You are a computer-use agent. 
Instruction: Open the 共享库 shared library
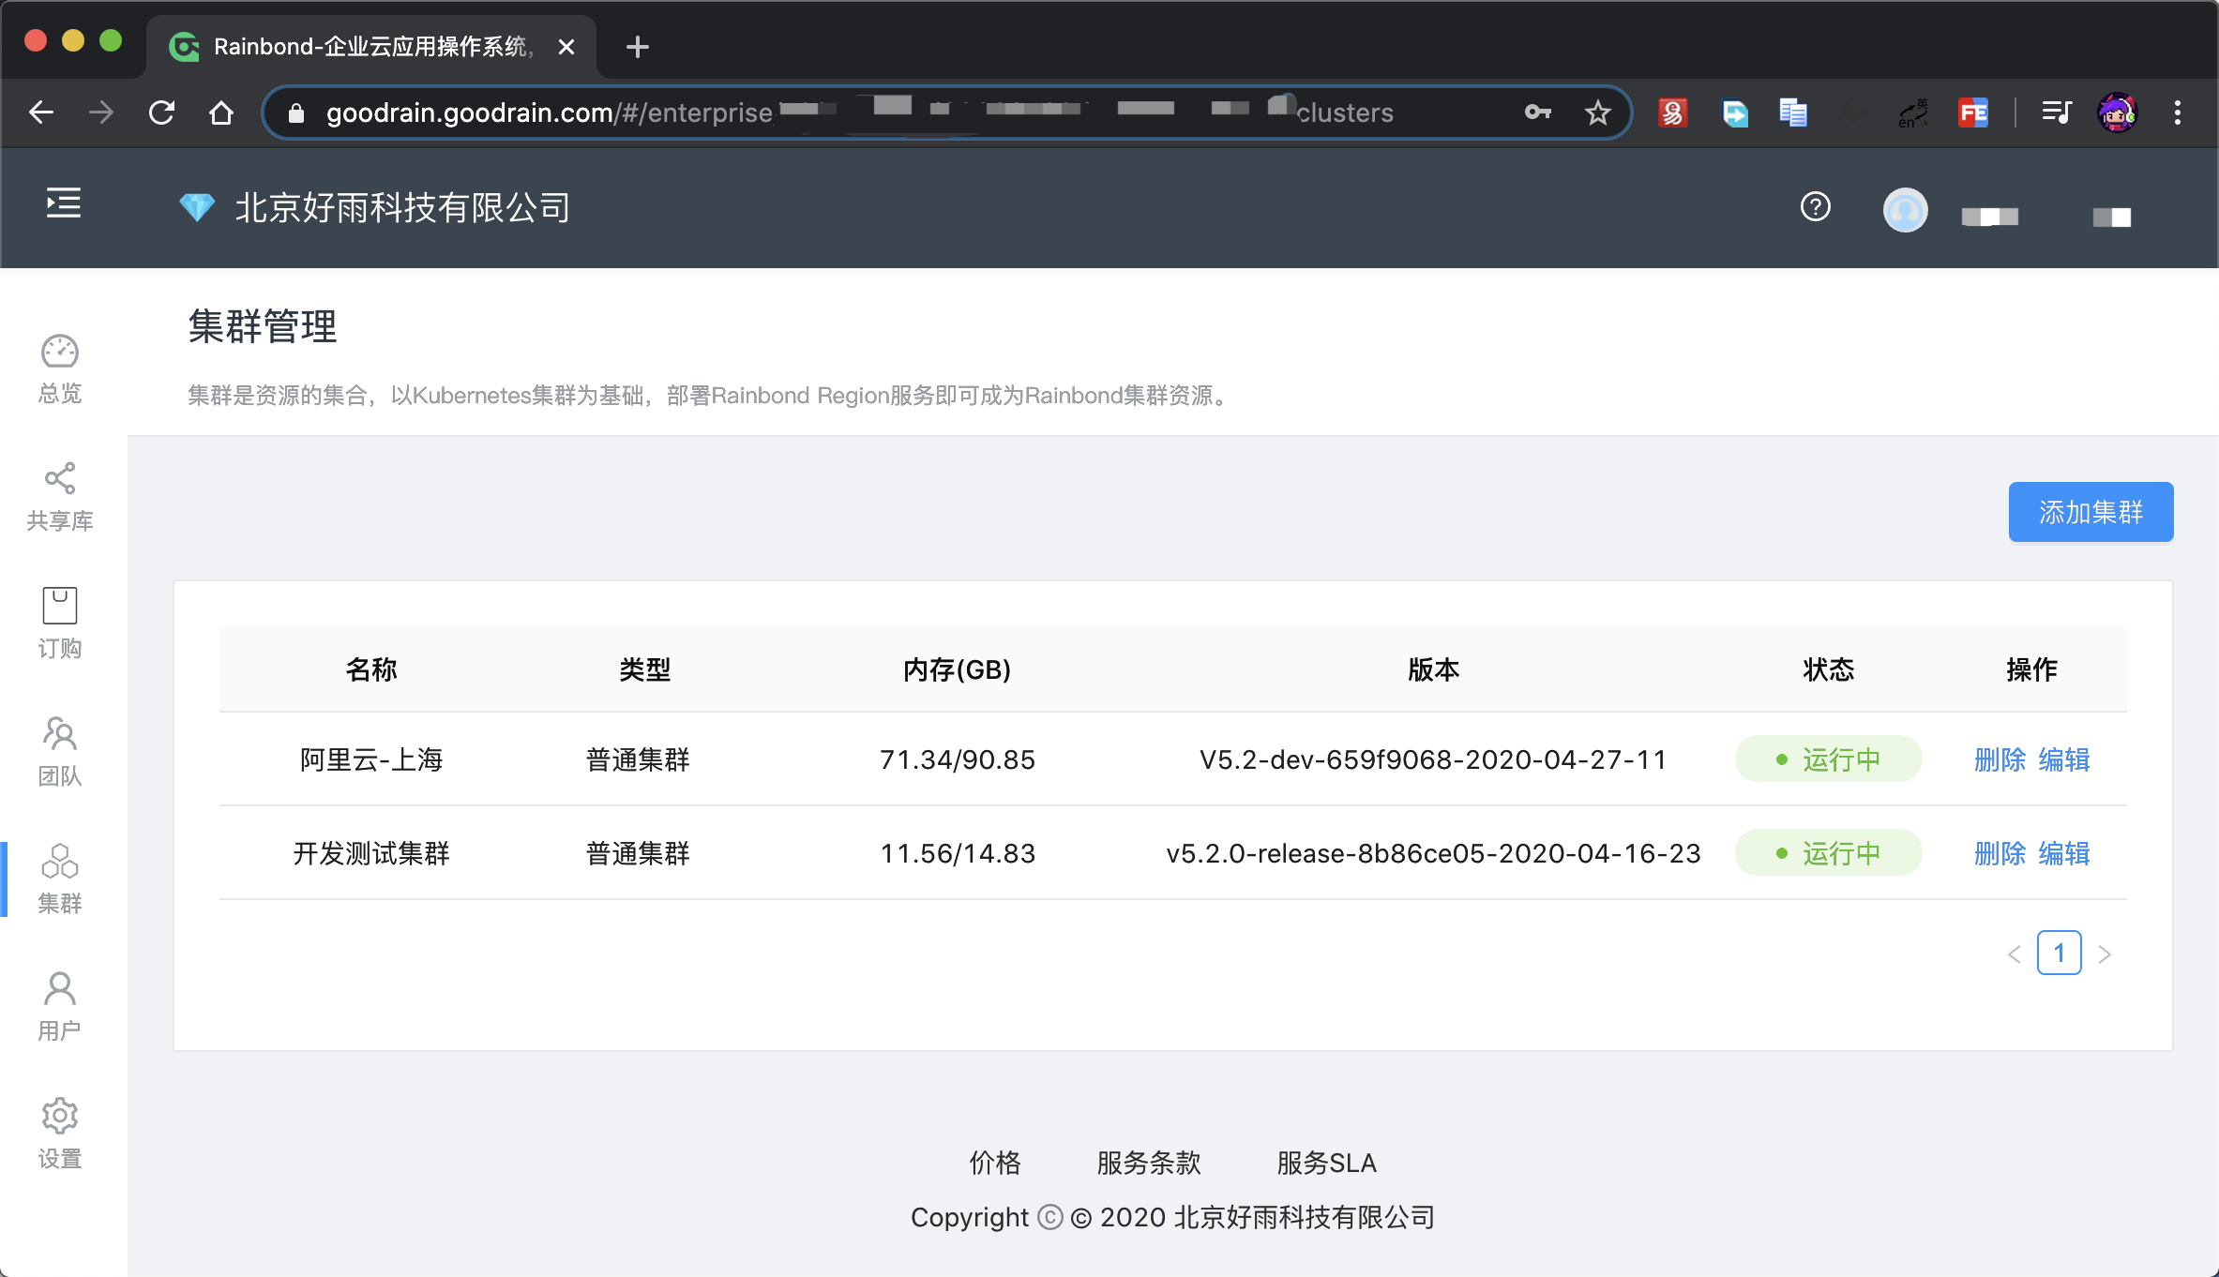tap(60, 497)
